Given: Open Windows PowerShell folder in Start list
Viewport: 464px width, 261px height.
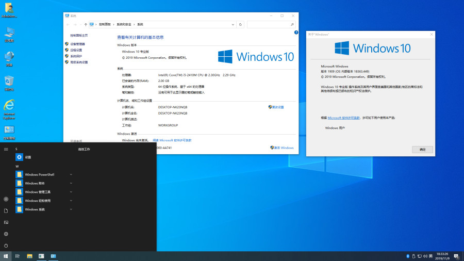Looking at the screenshot, I should [44, 174].
